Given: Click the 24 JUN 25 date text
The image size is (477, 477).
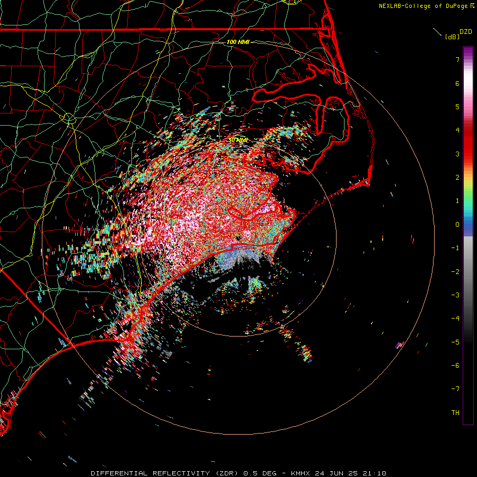Looking at the screenshot, I should pos(335,473).
